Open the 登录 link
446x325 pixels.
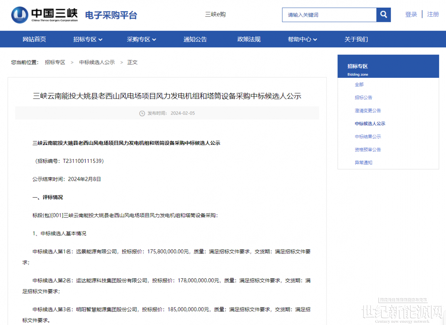point(411,14)
